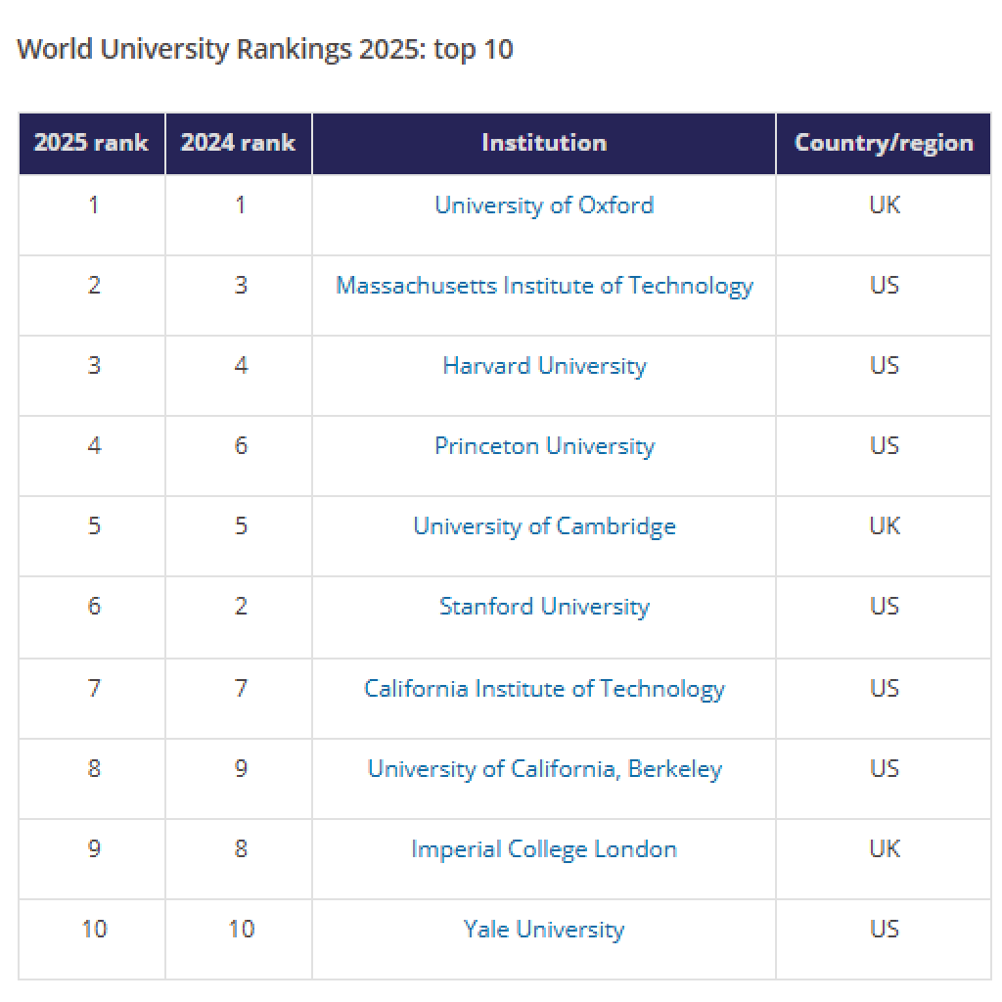Open University of California, Berkeley link
1002x1002 pixels.
(544, 769)
